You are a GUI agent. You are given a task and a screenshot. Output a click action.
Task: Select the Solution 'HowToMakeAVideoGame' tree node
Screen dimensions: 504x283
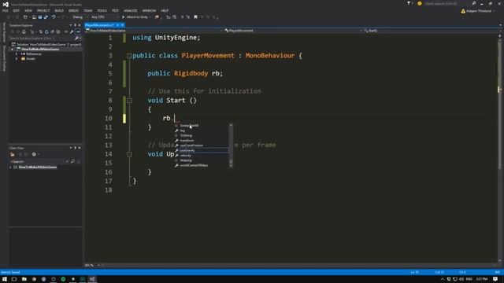[x=46, y=44]
